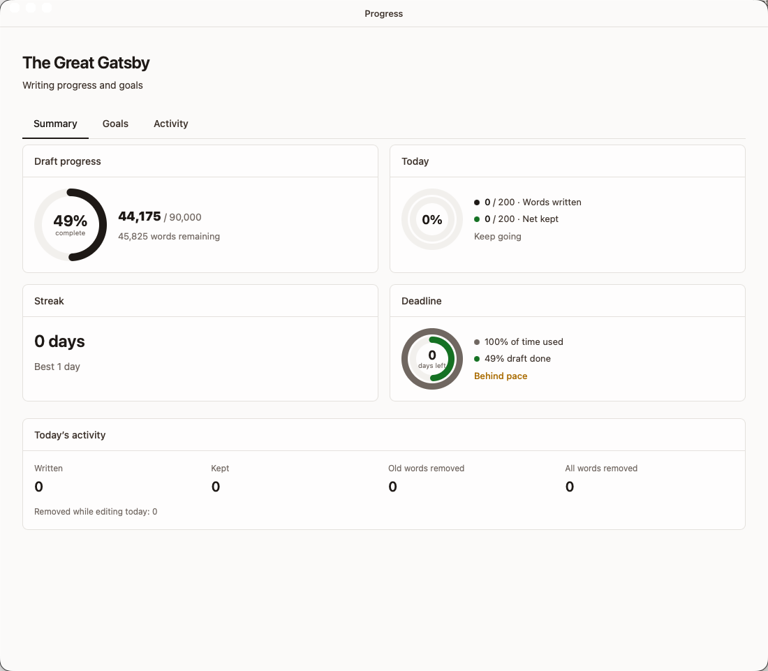
Task: Click the Keep going message
Action: [x=498, y=237]
